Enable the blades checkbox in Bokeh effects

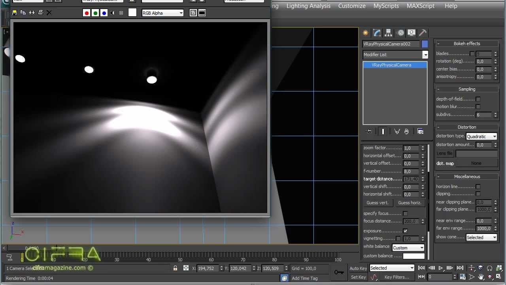472,54
